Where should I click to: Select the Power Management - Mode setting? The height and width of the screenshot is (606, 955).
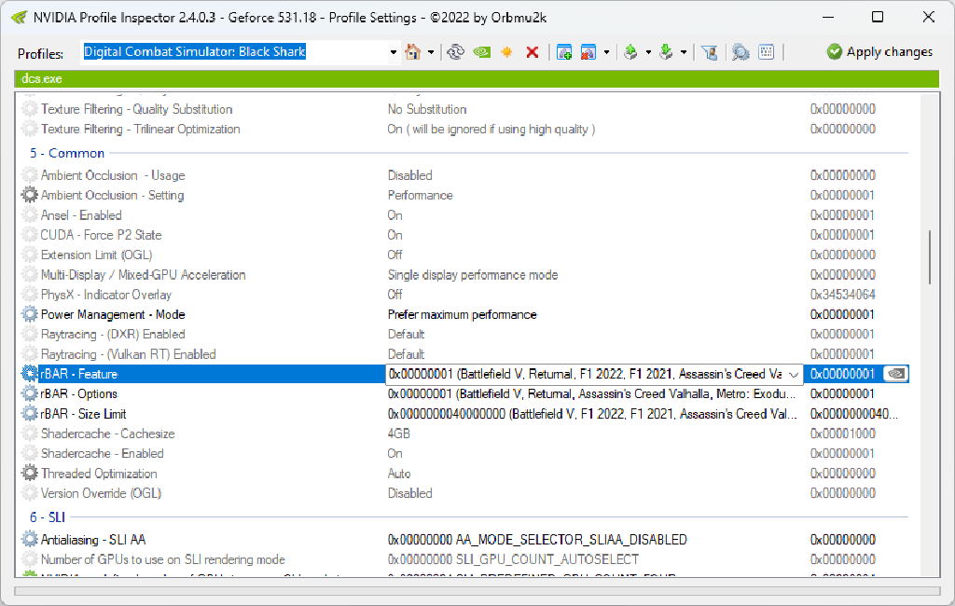pos(113,314)
